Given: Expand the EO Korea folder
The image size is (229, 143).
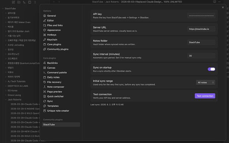Looking at the screenshot, I should [x=6, y=90].
